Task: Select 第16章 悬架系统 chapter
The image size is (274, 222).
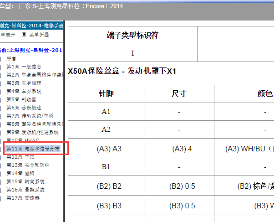Action: point(25,190)
